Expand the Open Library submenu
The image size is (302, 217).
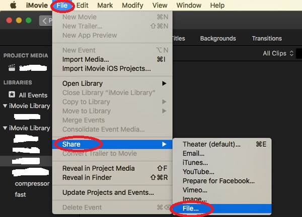tap(164, 83)
